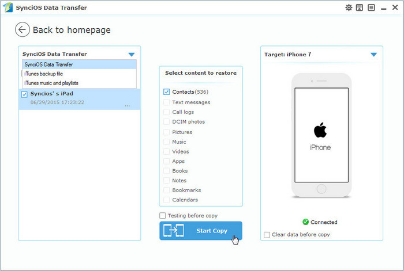Enable 'Clear data before copy' checkbox
404x271 pixels.
point(267,235)
